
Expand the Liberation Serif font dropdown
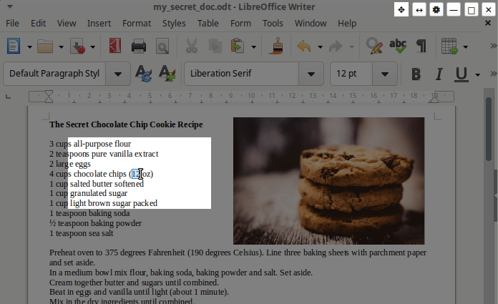311,74
